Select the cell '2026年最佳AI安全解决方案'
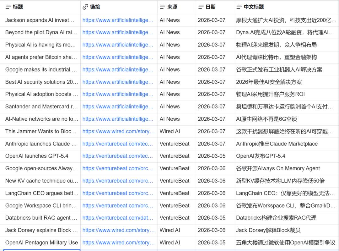339x251 pixels. click(x=287, y=82)
